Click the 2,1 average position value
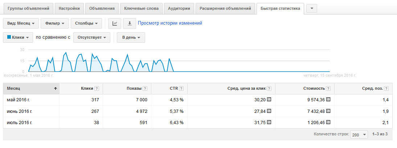Screen dimensions: 397x148 click(x=386, y=123)
